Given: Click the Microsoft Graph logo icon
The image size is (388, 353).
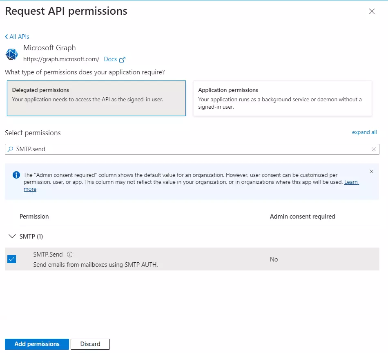Looking at the screenshot, I should (x=11, y=54).
